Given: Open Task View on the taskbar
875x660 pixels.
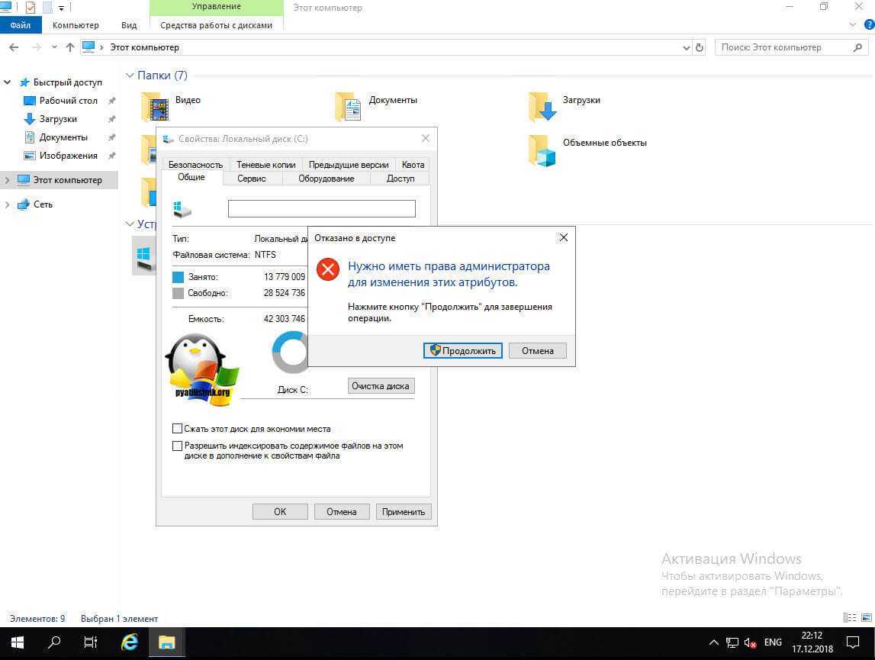Looking at the screenshot, I should (91, 642).
